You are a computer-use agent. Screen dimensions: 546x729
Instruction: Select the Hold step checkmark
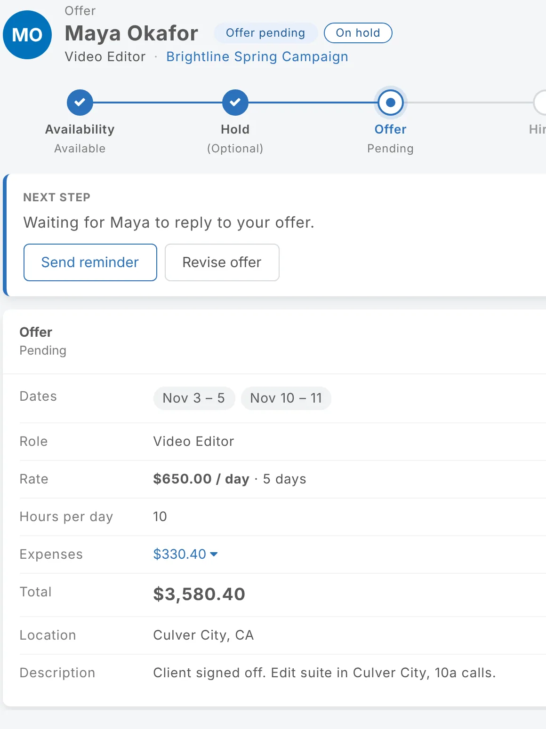(235, 102)
